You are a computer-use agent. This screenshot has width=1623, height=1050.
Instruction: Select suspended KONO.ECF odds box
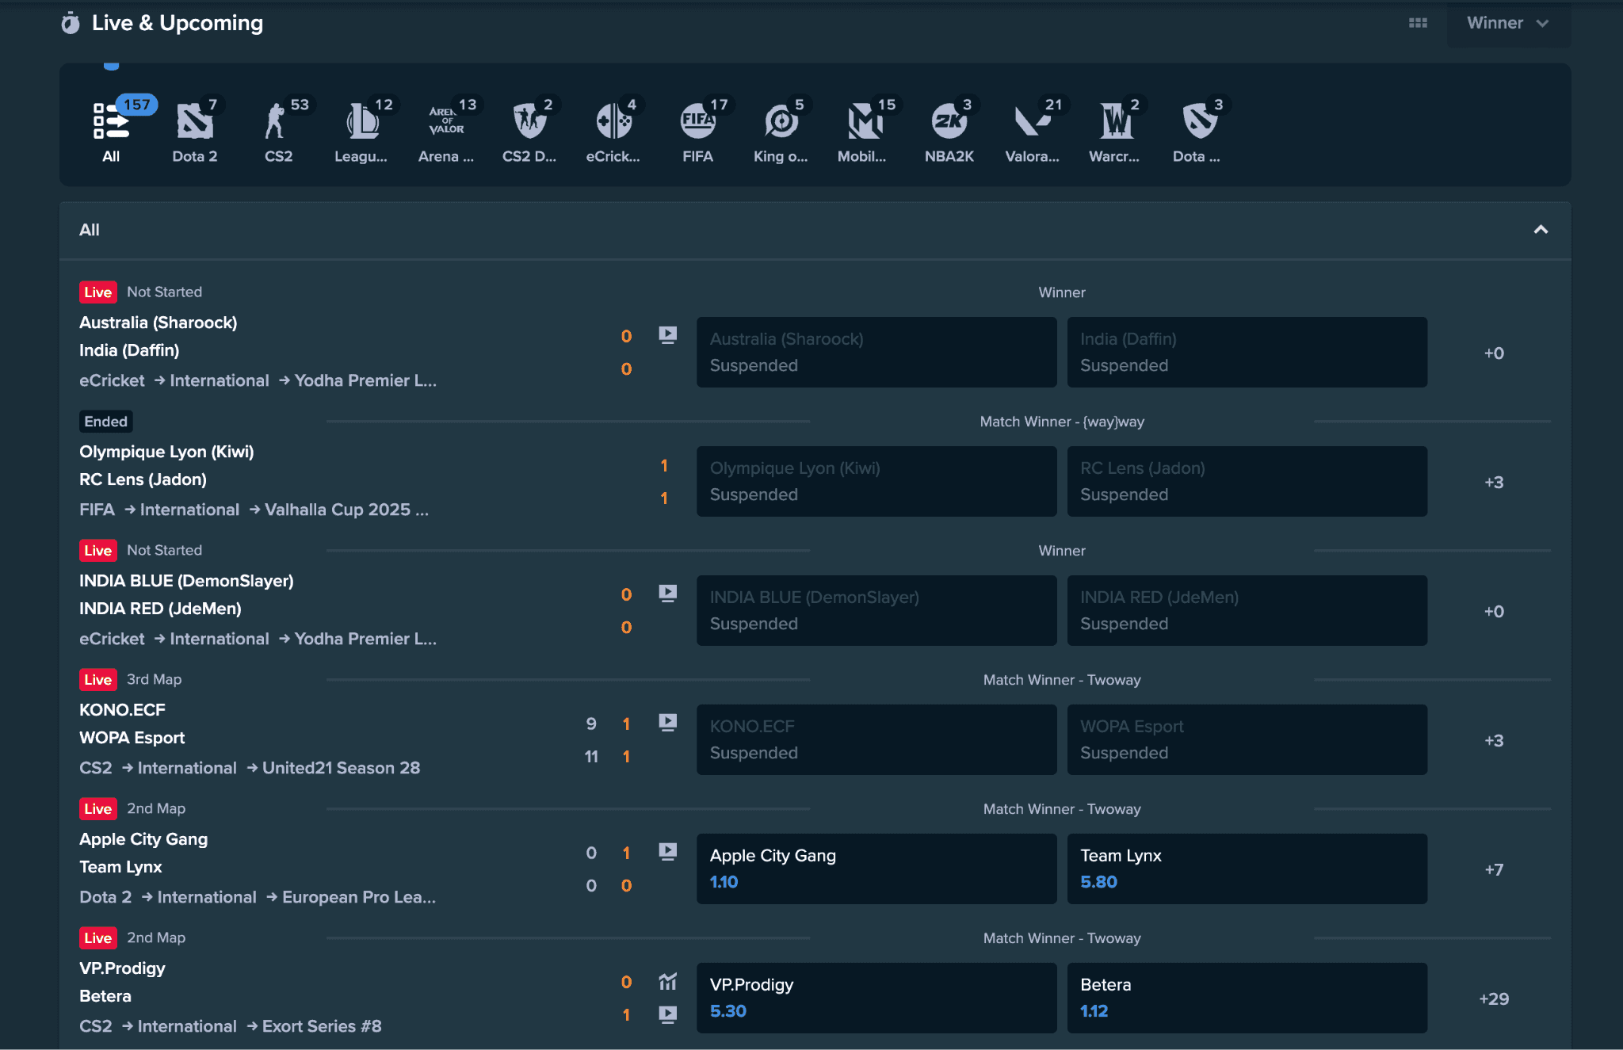tap(876, 739)
